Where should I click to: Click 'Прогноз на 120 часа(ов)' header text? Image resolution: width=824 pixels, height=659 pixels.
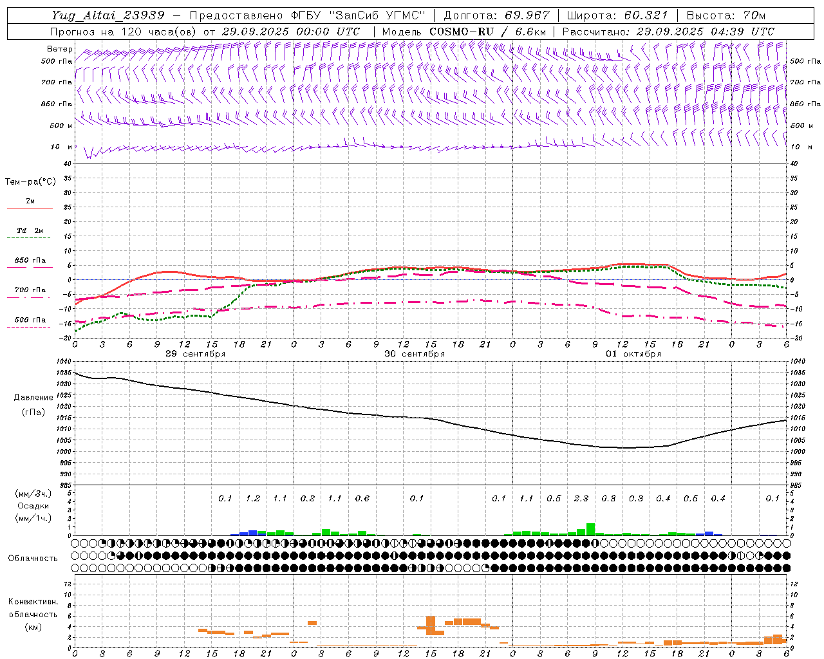tap(124, 32)
